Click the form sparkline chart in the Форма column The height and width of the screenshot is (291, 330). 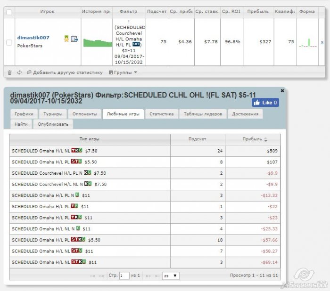click(x=308, y=43)
